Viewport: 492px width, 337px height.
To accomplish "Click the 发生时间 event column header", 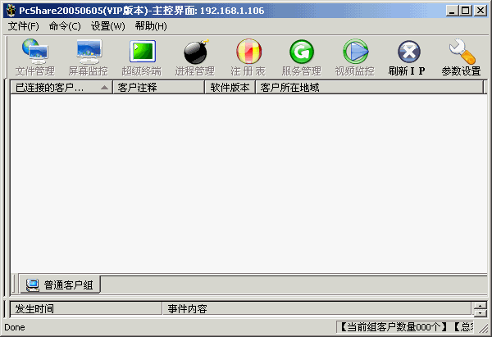I will pyautogui.click(x=85, y=309).
